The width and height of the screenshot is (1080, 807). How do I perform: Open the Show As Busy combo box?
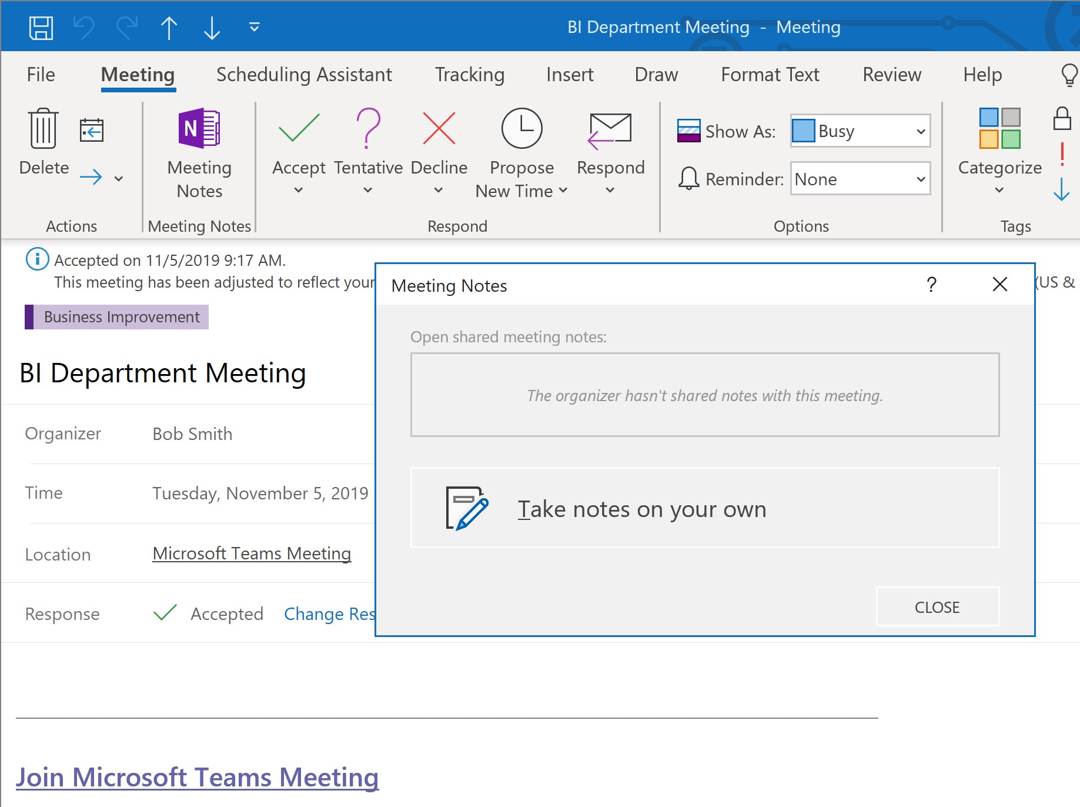pyautogui.click(x=860, y=131)
